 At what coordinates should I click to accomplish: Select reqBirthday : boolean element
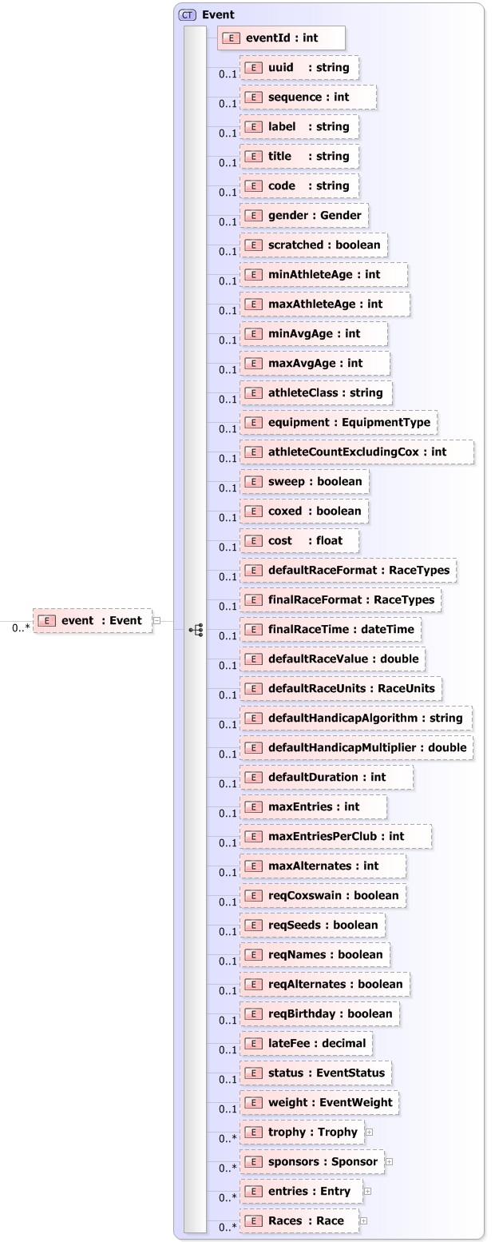[x=319, y=1013]
